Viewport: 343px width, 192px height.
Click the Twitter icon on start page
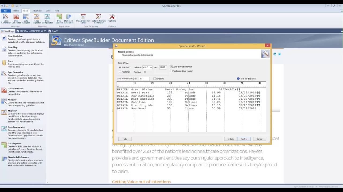click(x=279, y=54)
